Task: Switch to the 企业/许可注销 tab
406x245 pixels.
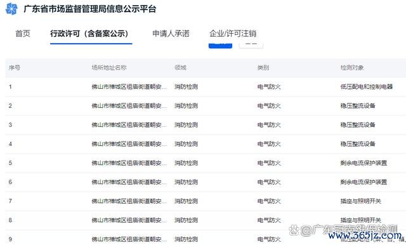Action: tap(233, 34)
